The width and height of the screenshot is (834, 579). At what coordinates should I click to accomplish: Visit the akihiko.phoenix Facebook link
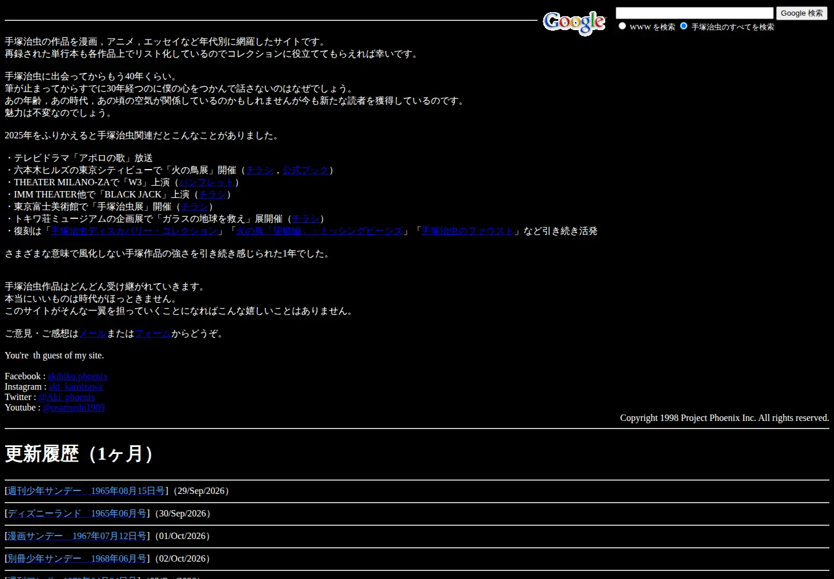(x=78, y=376)
